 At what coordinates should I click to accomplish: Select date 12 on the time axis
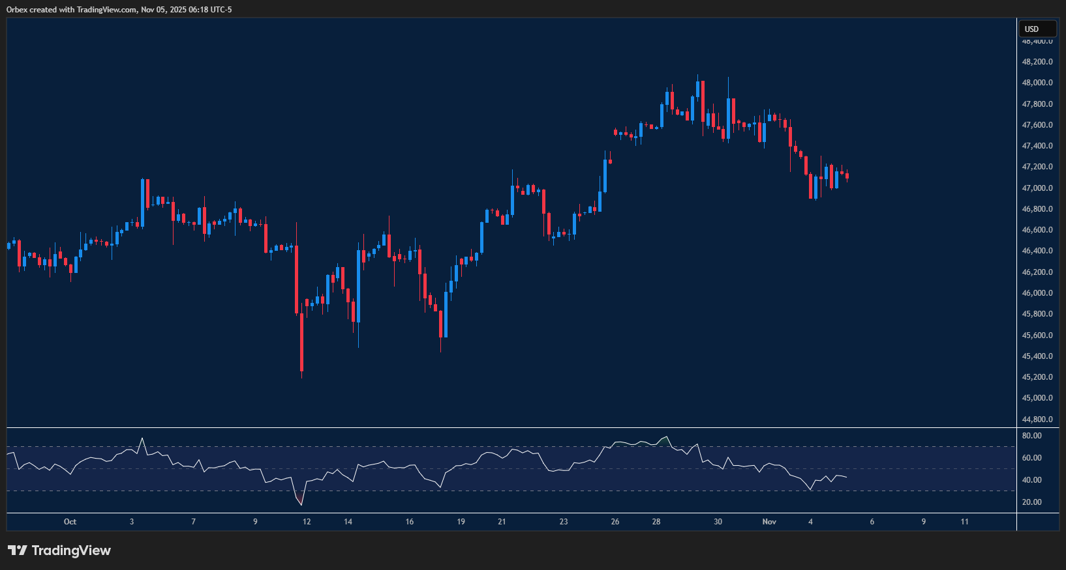point(307,522)
